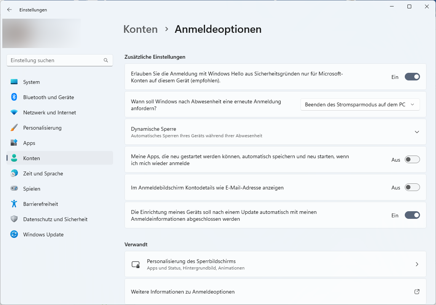This screenshot has height=305, width=436.
Task: Click the back arrow icon
Action: point(10,10)
